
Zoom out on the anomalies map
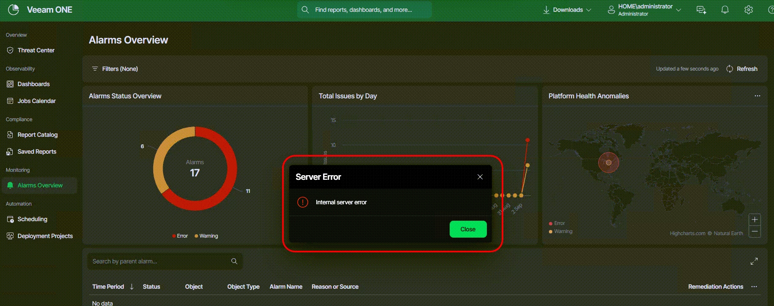[755, 231]
